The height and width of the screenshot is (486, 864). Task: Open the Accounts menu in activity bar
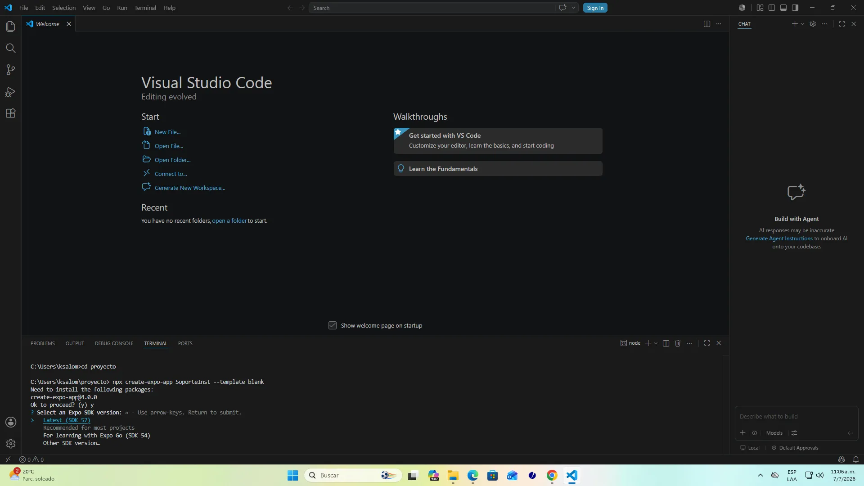click(11, 422)
